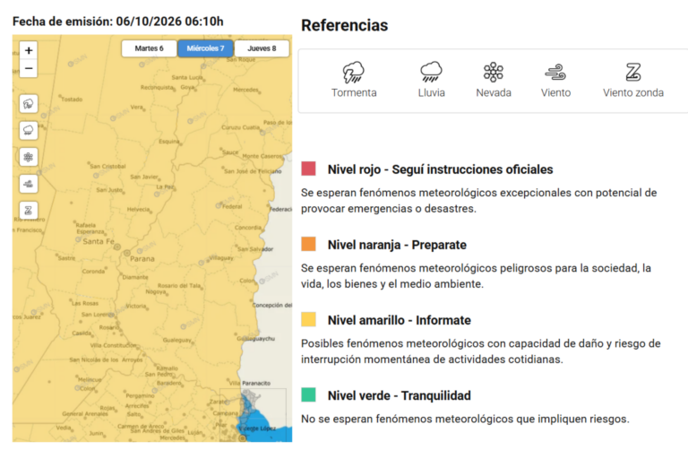688x459 pixels.
Task: Click the Nivel rojo heading text
Action: [440, 169]
